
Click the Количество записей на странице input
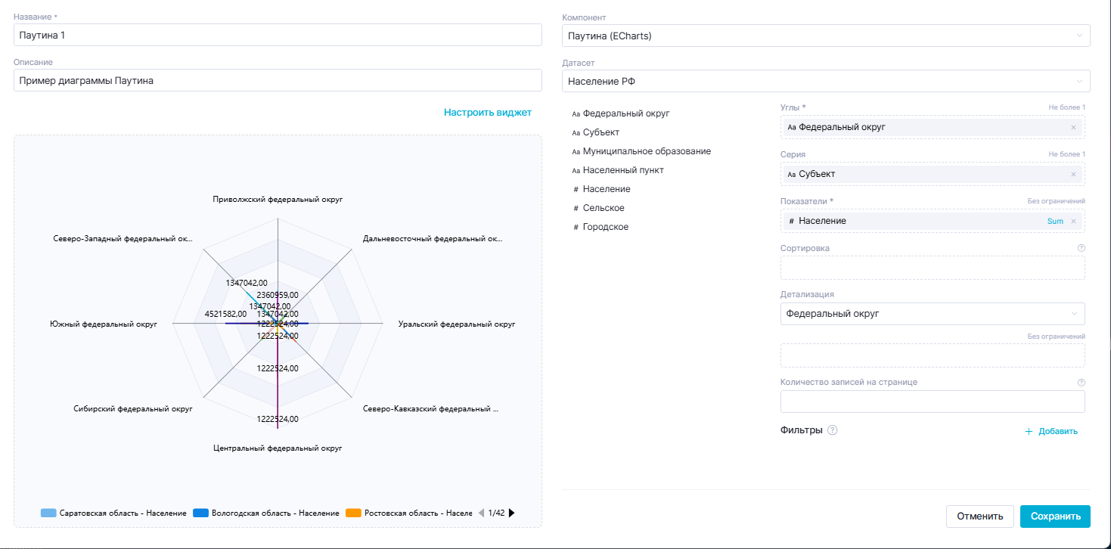(x=932, y=402)
